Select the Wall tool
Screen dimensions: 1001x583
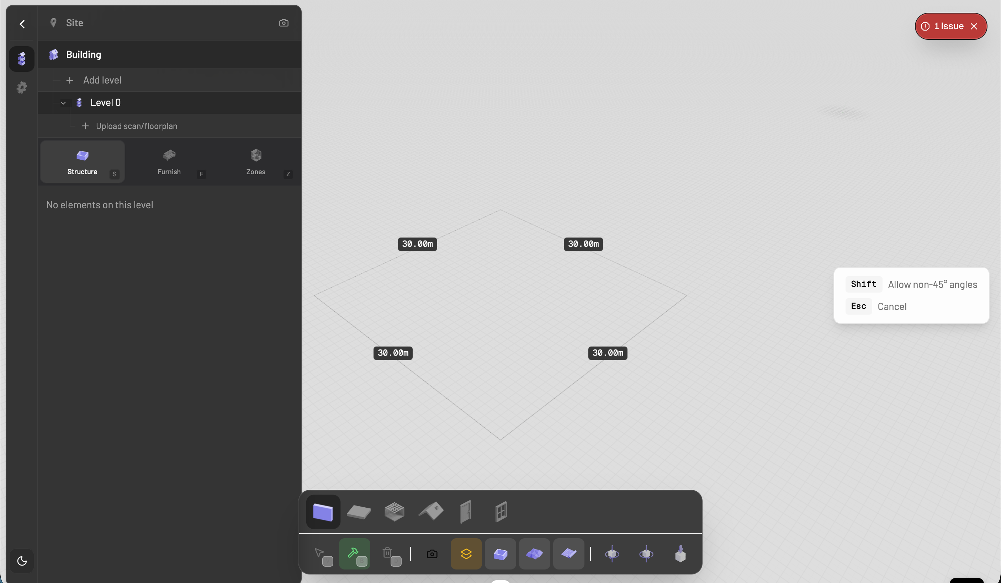[x=323, y=512]
